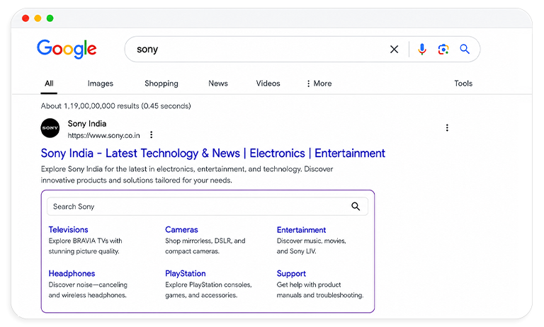Click the blue magnifier search icon
Image resolution: width=544 pixels, height=327 pixels.
(x=465, y=50)
